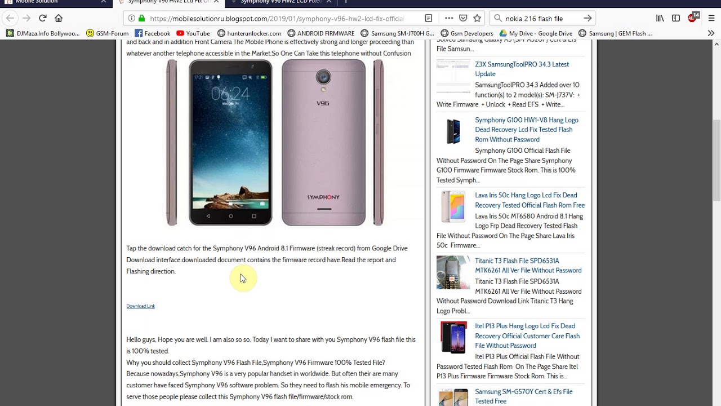This screenshot has width=721, height=406.
Task: Open the adblock extension icon with badge
Action: click(693, 17)
